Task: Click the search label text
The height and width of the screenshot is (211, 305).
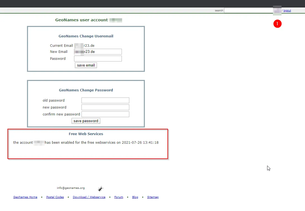Action: point(219,11)
